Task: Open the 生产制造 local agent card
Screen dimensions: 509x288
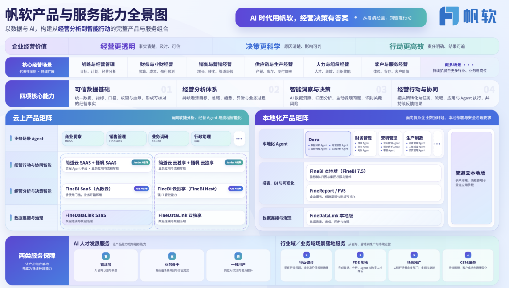Action: click(x=418, y=144)
